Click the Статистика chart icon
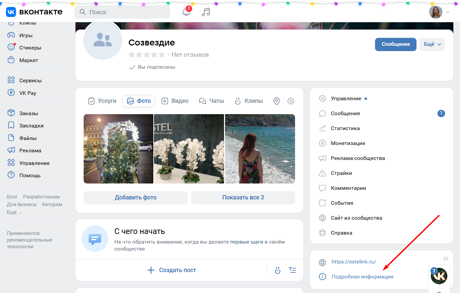Viewport: 460px width, 293px height. point(322,128)
